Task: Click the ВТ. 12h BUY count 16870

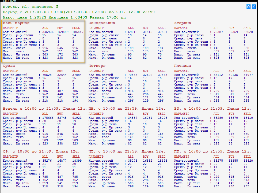Action: click(x=233, y=118)
